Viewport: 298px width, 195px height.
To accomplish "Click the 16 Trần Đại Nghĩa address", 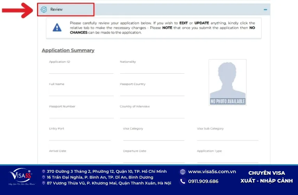I will pos(100,177).
